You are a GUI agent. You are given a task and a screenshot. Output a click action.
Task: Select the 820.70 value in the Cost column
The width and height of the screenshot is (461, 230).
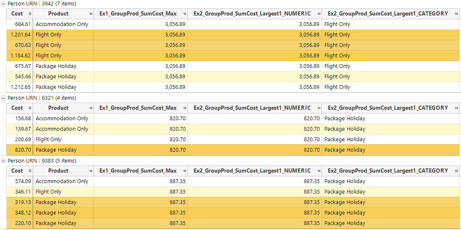(20, 150)
